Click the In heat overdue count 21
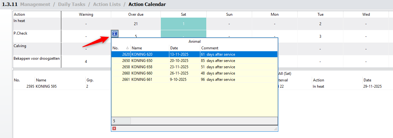The image size is (393, 138). [136, 24]
